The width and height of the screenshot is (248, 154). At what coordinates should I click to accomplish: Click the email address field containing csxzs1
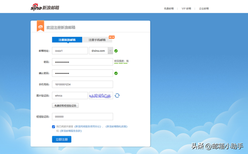click(x=70, y=51)
